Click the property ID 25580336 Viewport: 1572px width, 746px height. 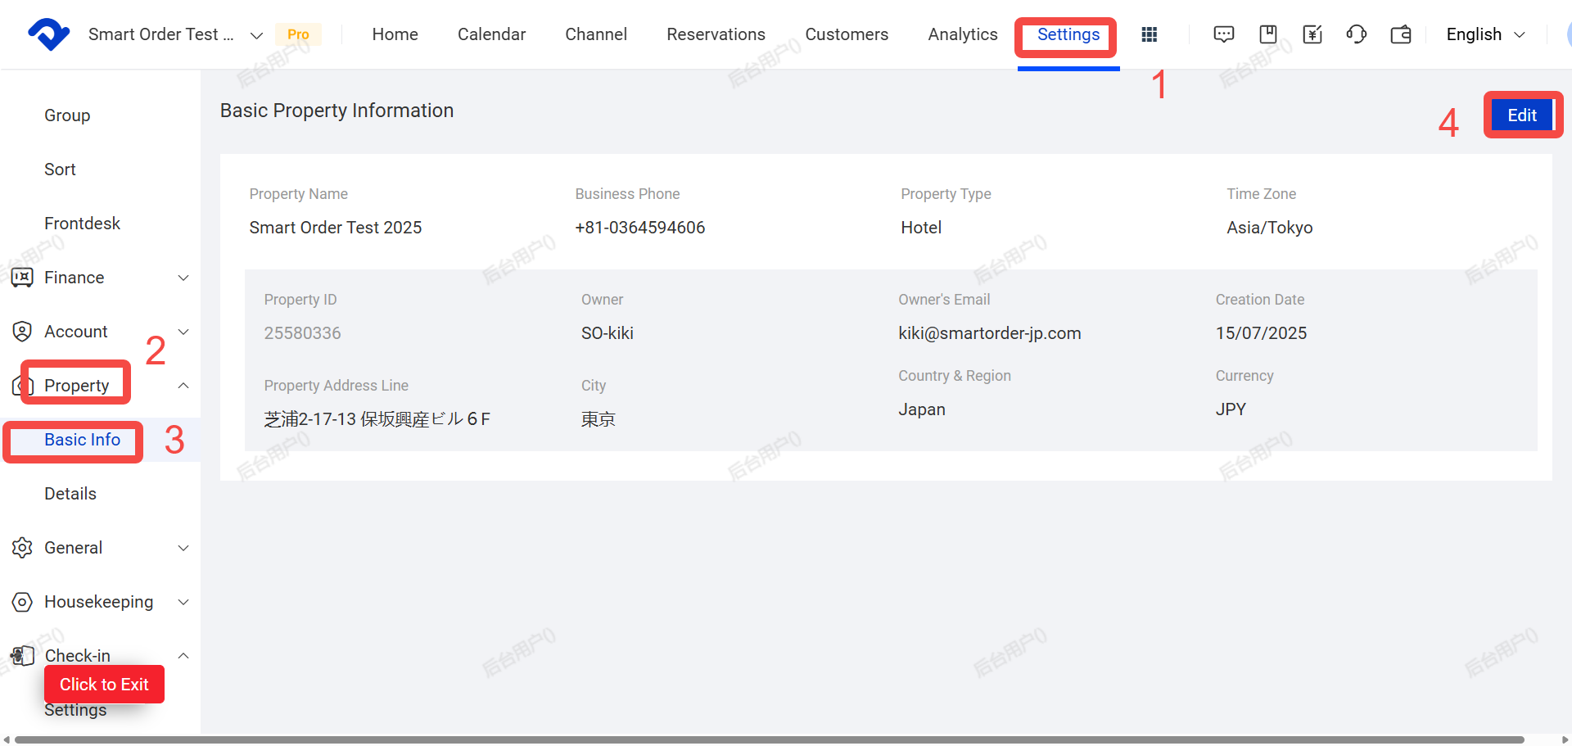[x=302, y=333]
